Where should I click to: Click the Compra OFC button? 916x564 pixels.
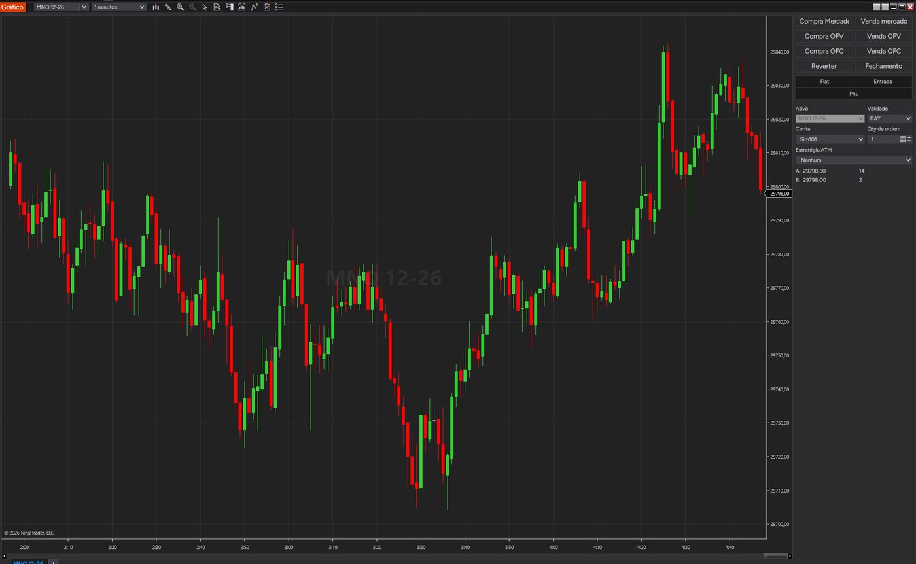824,51
